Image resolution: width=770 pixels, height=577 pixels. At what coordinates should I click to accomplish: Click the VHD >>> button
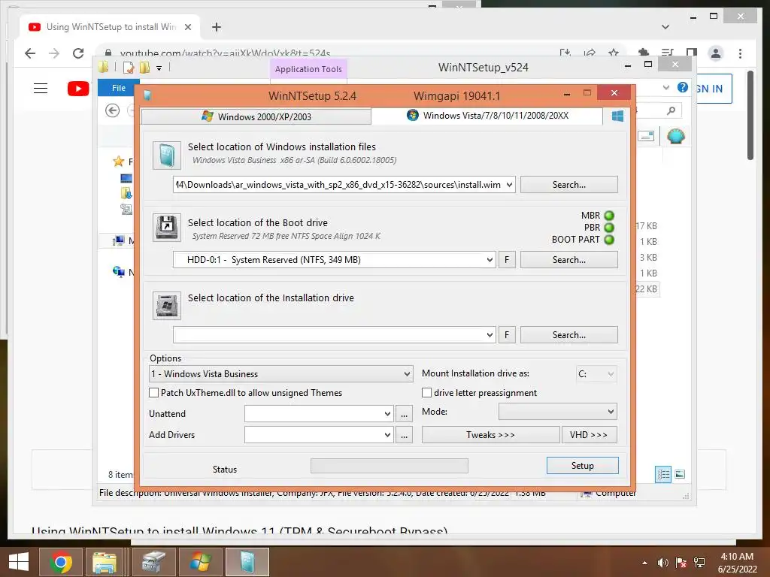(x=589, y=435)
